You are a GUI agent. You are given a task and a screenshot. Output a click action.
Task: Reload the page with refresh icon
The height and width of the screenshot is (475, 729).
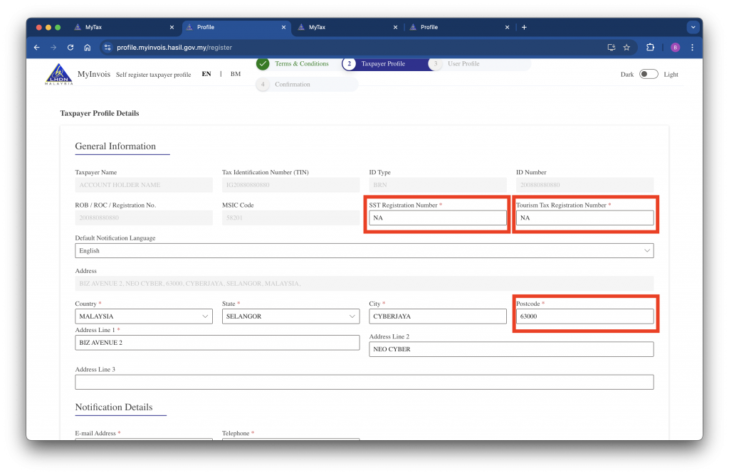(x=70, y=48)
